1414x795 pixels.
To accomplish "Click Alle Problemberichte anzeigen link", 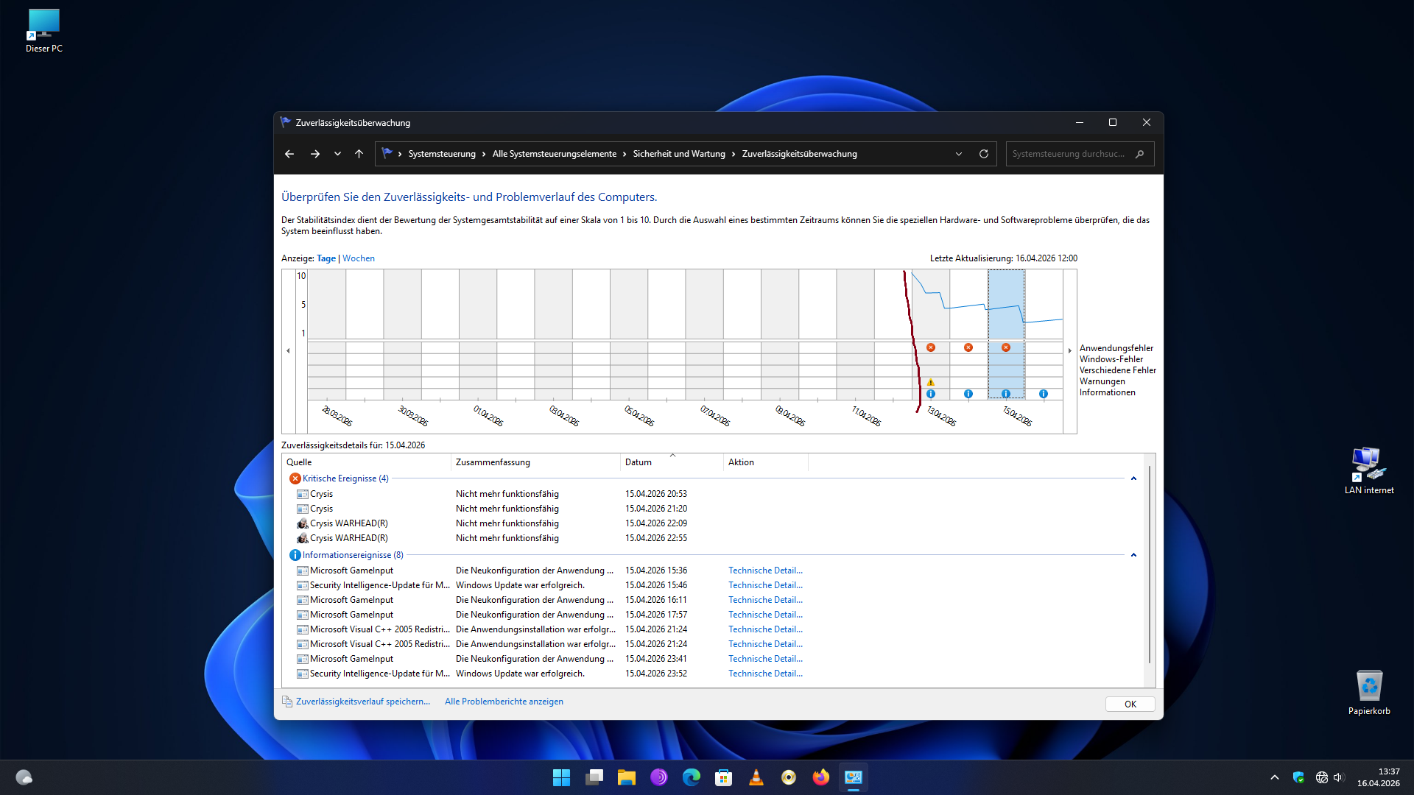I will (504, 702).
